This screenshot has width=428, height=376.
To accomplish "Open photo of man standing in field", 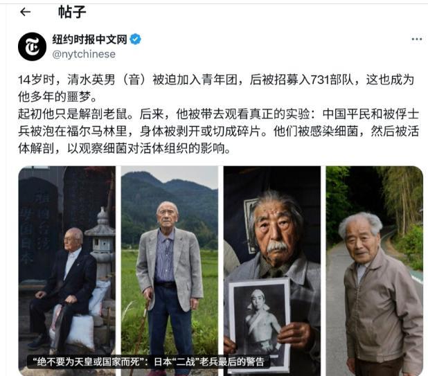I will pos(170,271).
